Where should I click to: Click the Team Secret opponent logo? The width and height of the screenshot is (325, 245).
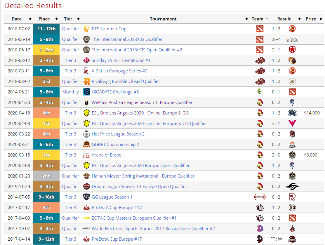click(292, 187)
